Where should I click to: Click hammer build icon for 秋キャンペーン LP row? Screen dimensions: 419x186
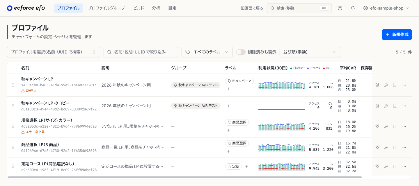click(386, 85)
